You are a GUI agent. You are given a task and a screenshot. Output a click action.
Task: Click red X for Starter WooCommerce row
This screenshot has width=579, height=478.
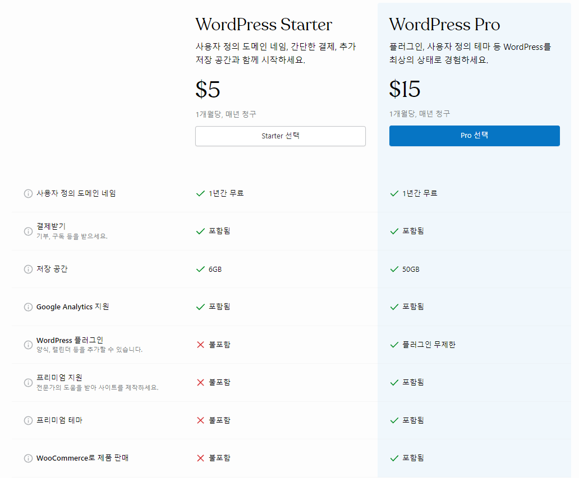click(x=200, y=458)
